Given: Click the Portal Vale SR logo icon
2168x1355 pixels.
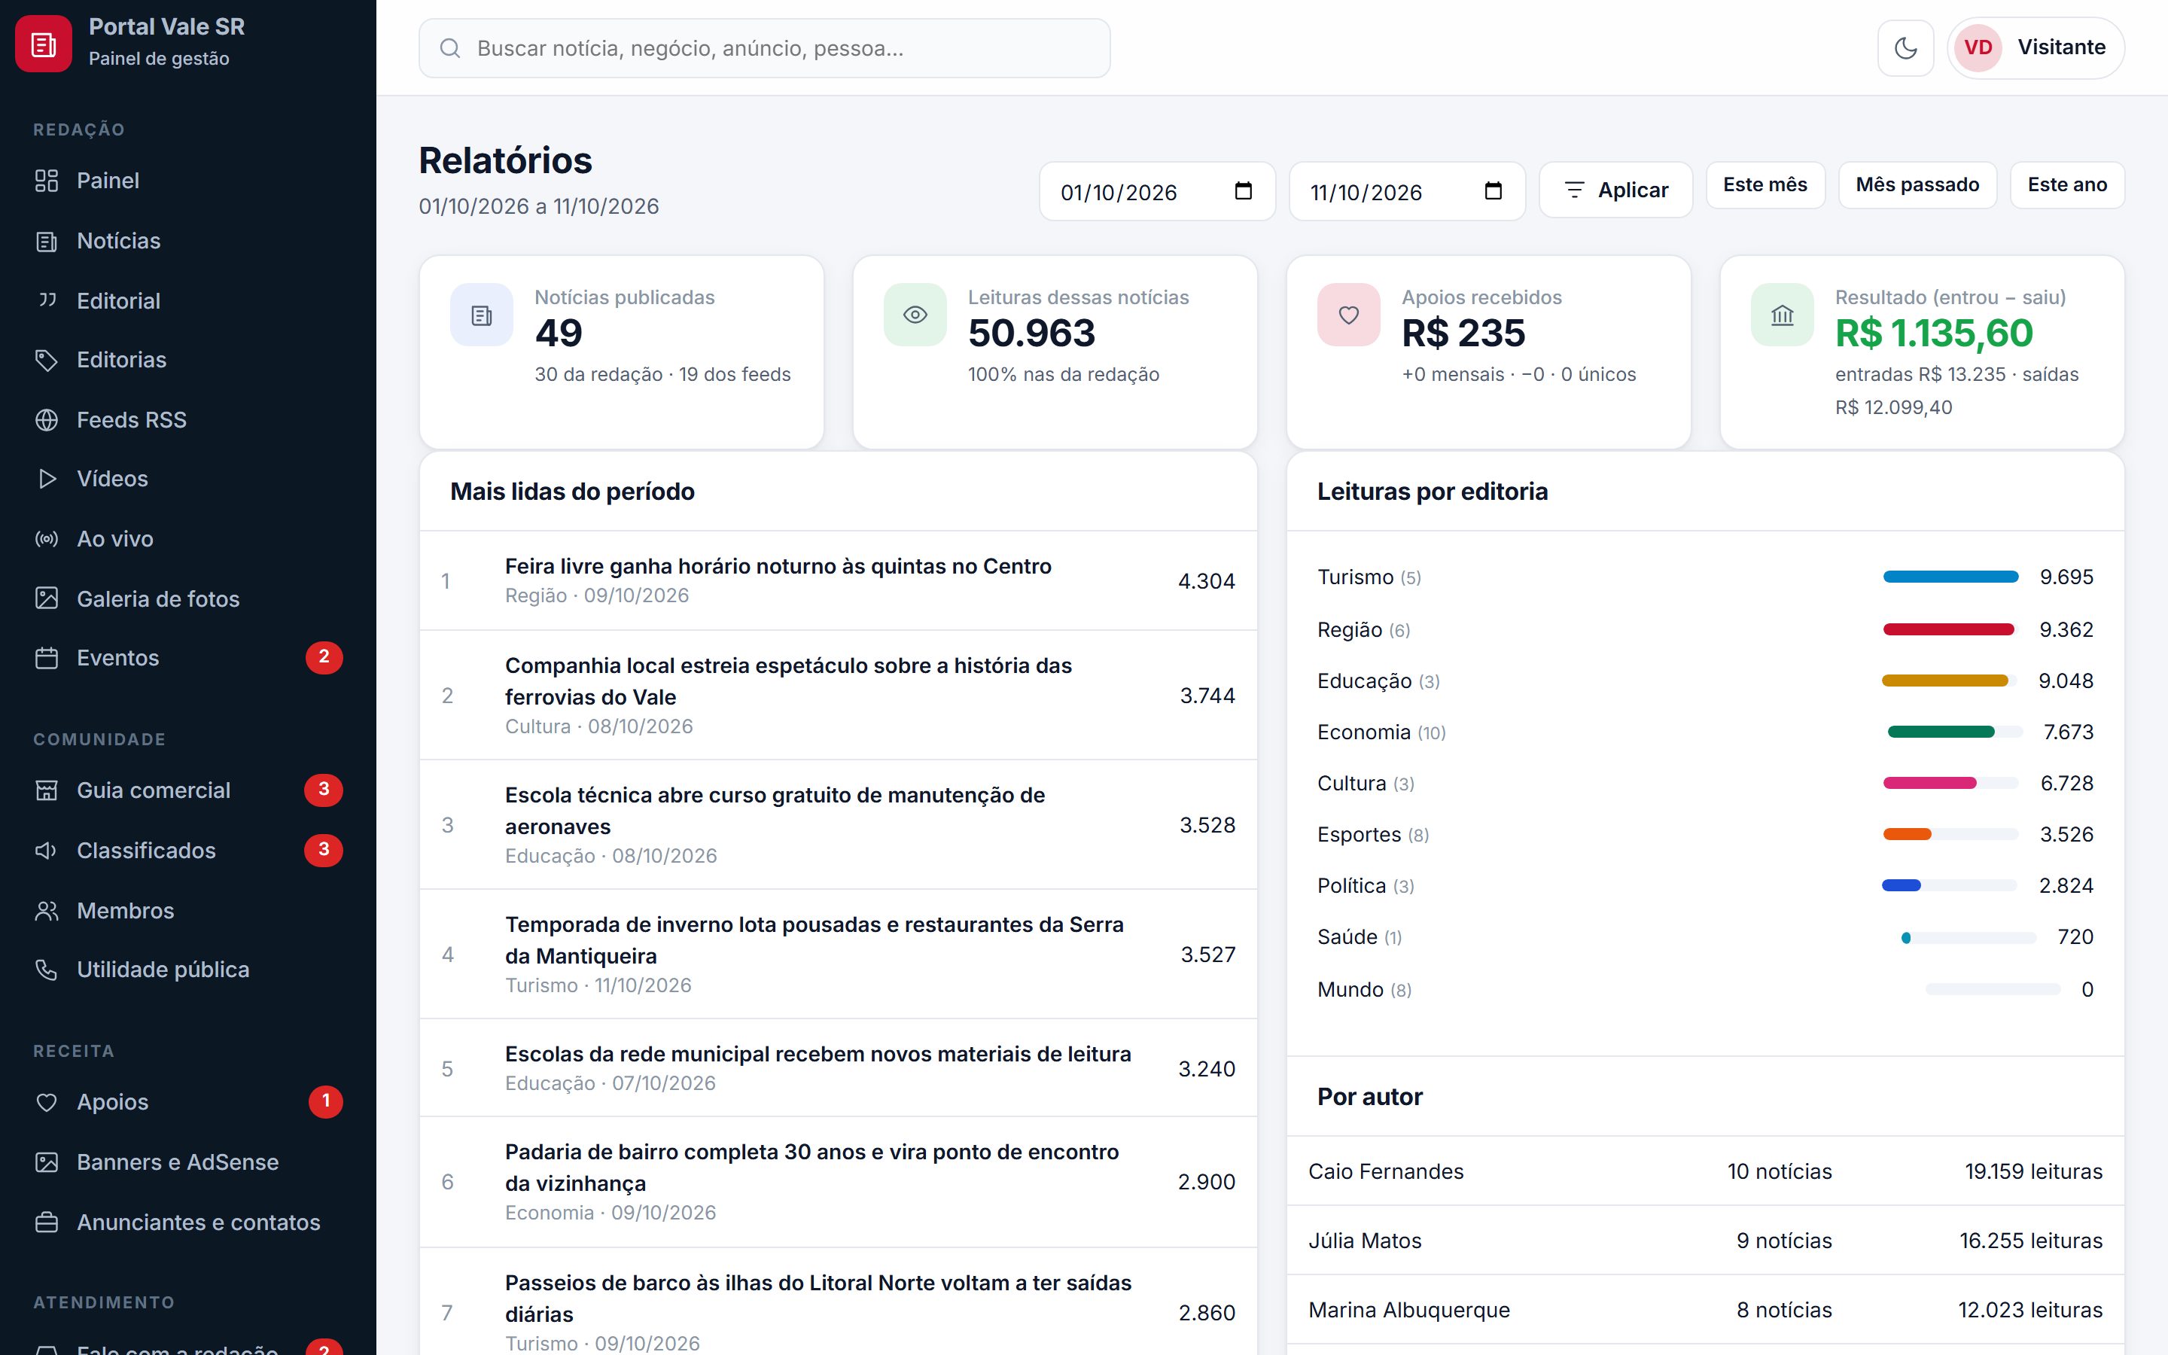Looking at the screenshot, I should (x=43, y=44).
